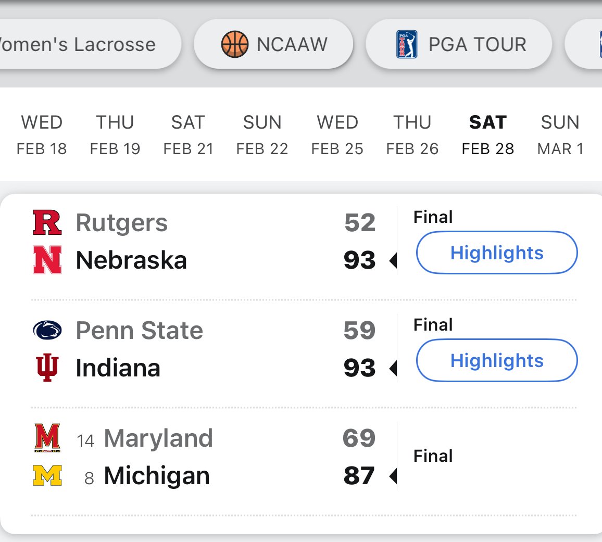Viewport: 602px width, 542px height.
Task: Select the Wed Feb 18 date
Action: tap(42, 135)
